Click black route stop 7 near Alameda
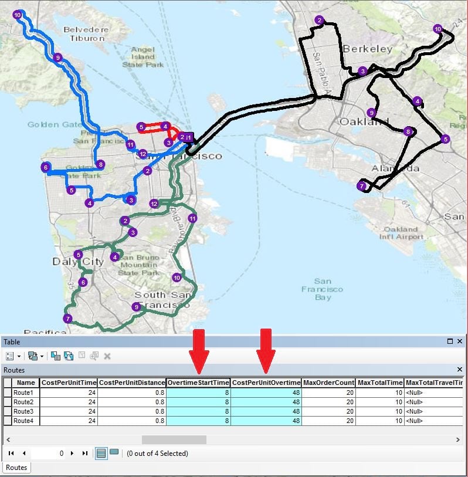Screen dimensions: 468x477 pyautogui.click(x=362, y=186)
